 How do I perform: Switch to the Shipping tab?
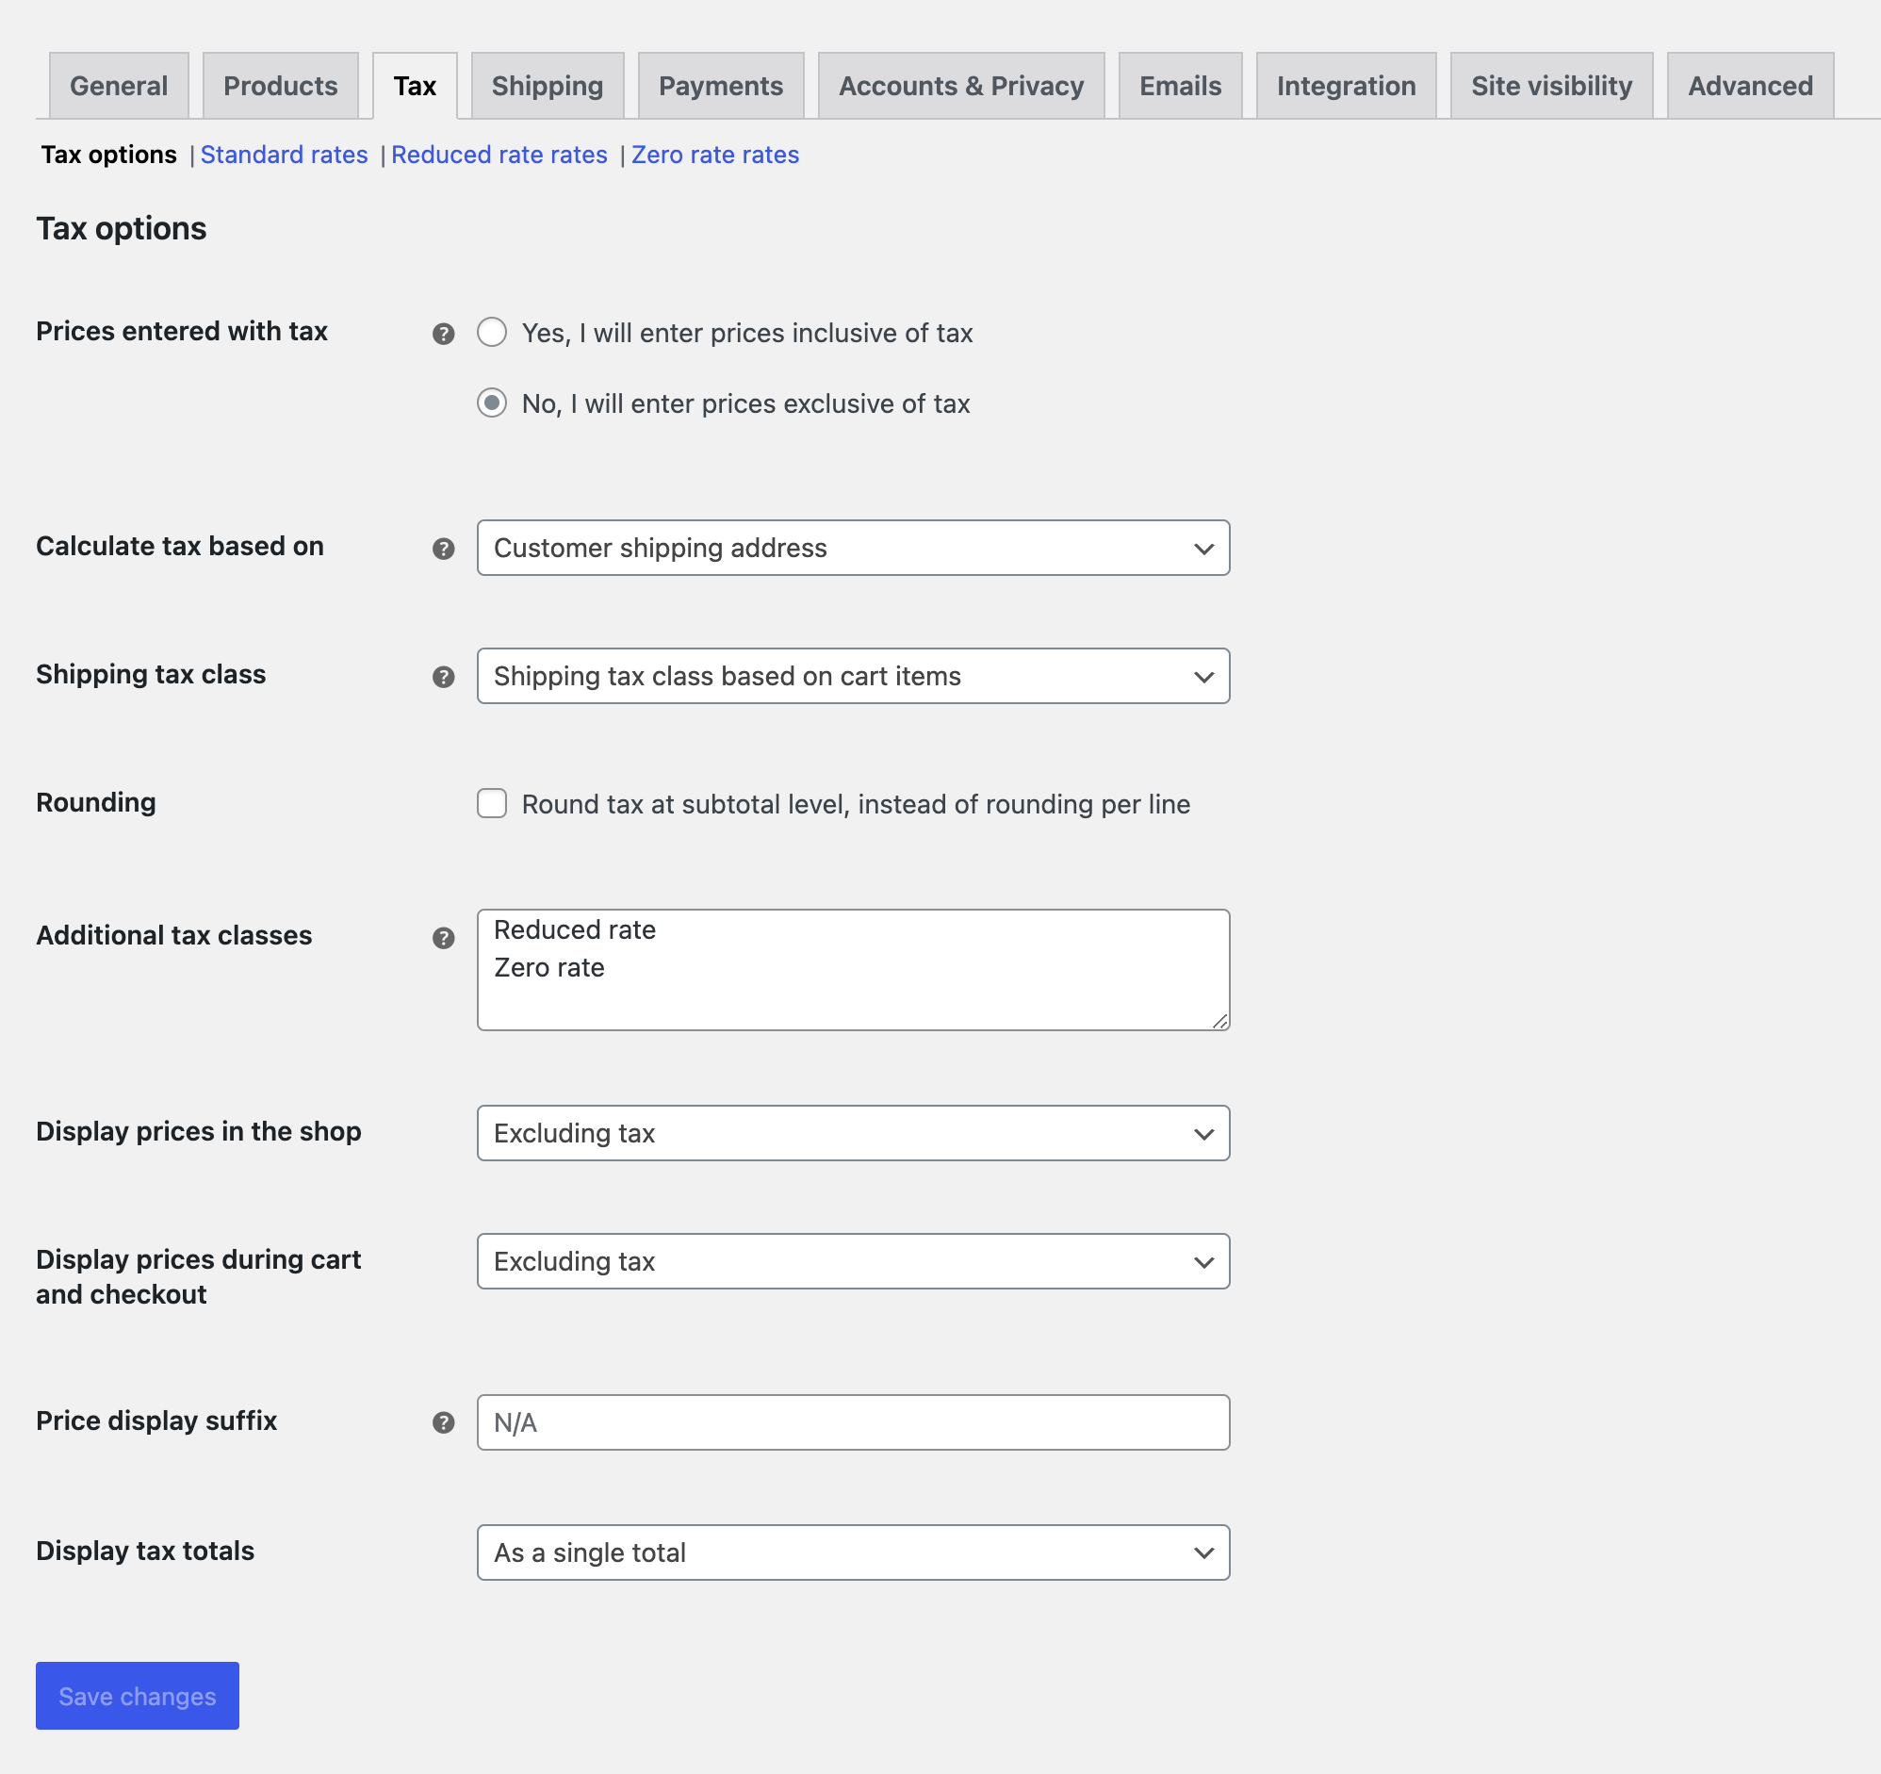(547, 85)
